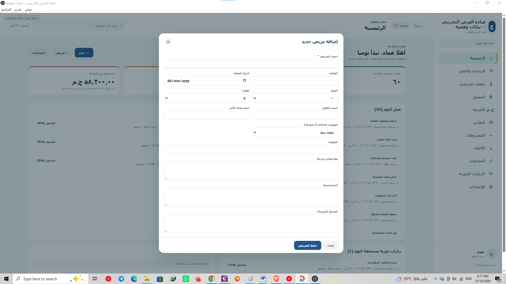
Task: Click the التقارير sidebar icon
Action: [x=491, y=123]
